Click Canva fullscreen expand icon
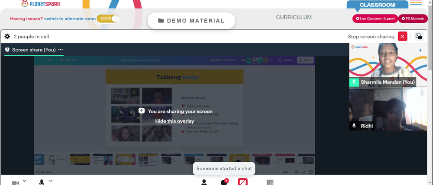This screenshot has height=185, width=433. click(x=304, y=172)
